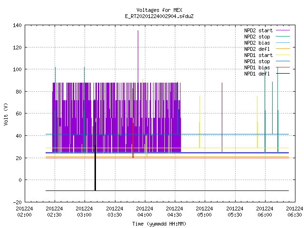Click the time tick label 201224 05:30
Screen dimensions: 304x228
coord(235,212)
